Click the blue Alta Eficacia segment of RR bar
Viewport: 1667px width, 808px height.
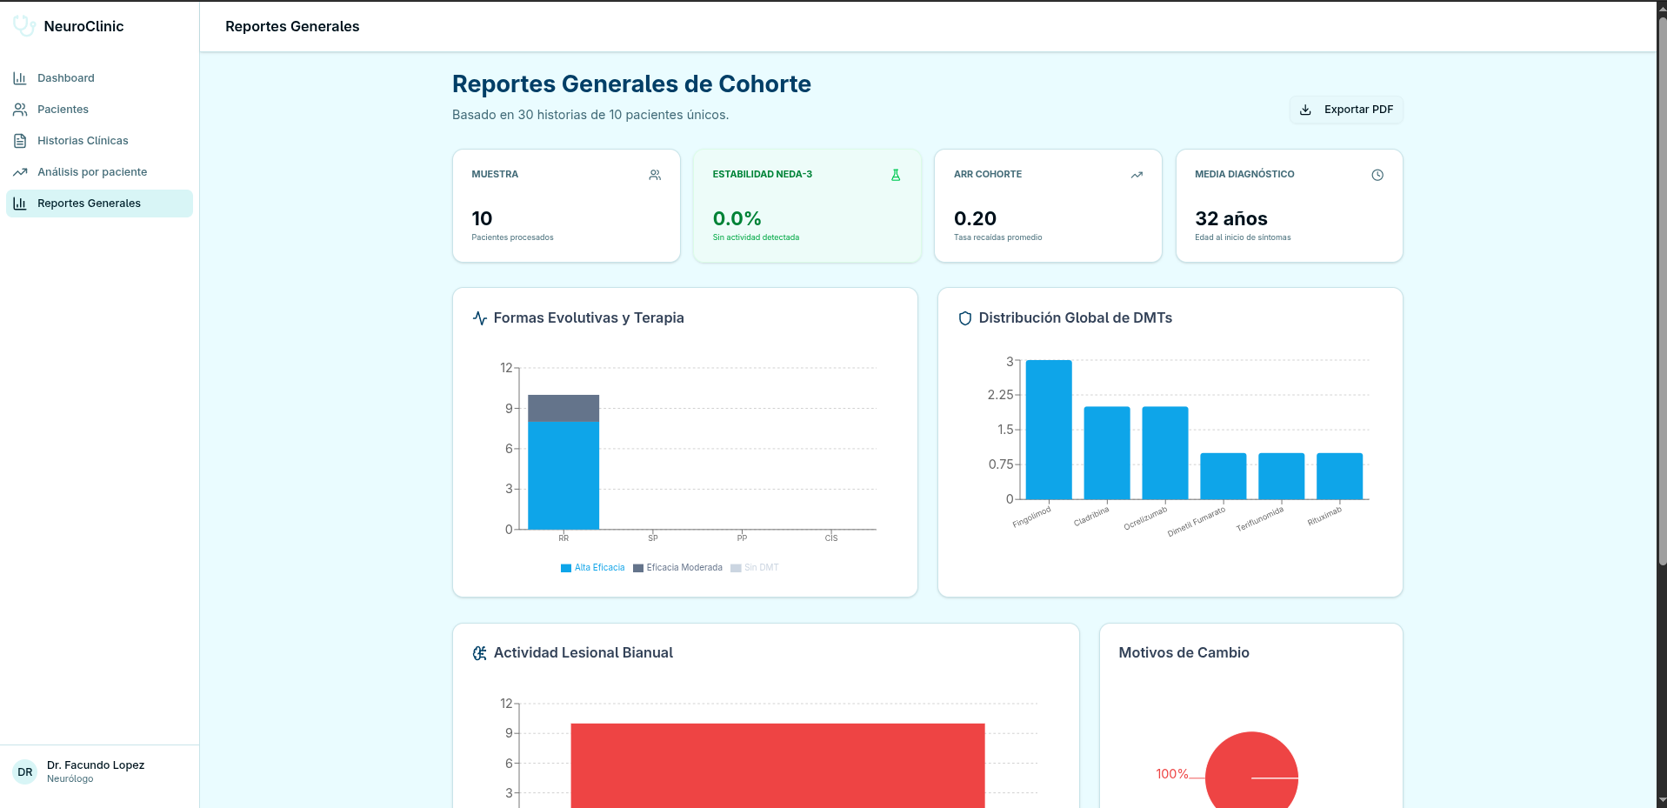click(x=563, y=476)
